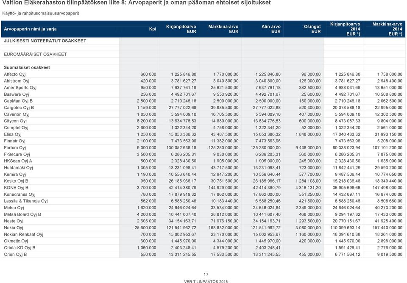Click the 'Affecto Oyj' row name
Viewport: 407px width, 283px height.
[x=15, y=74]
